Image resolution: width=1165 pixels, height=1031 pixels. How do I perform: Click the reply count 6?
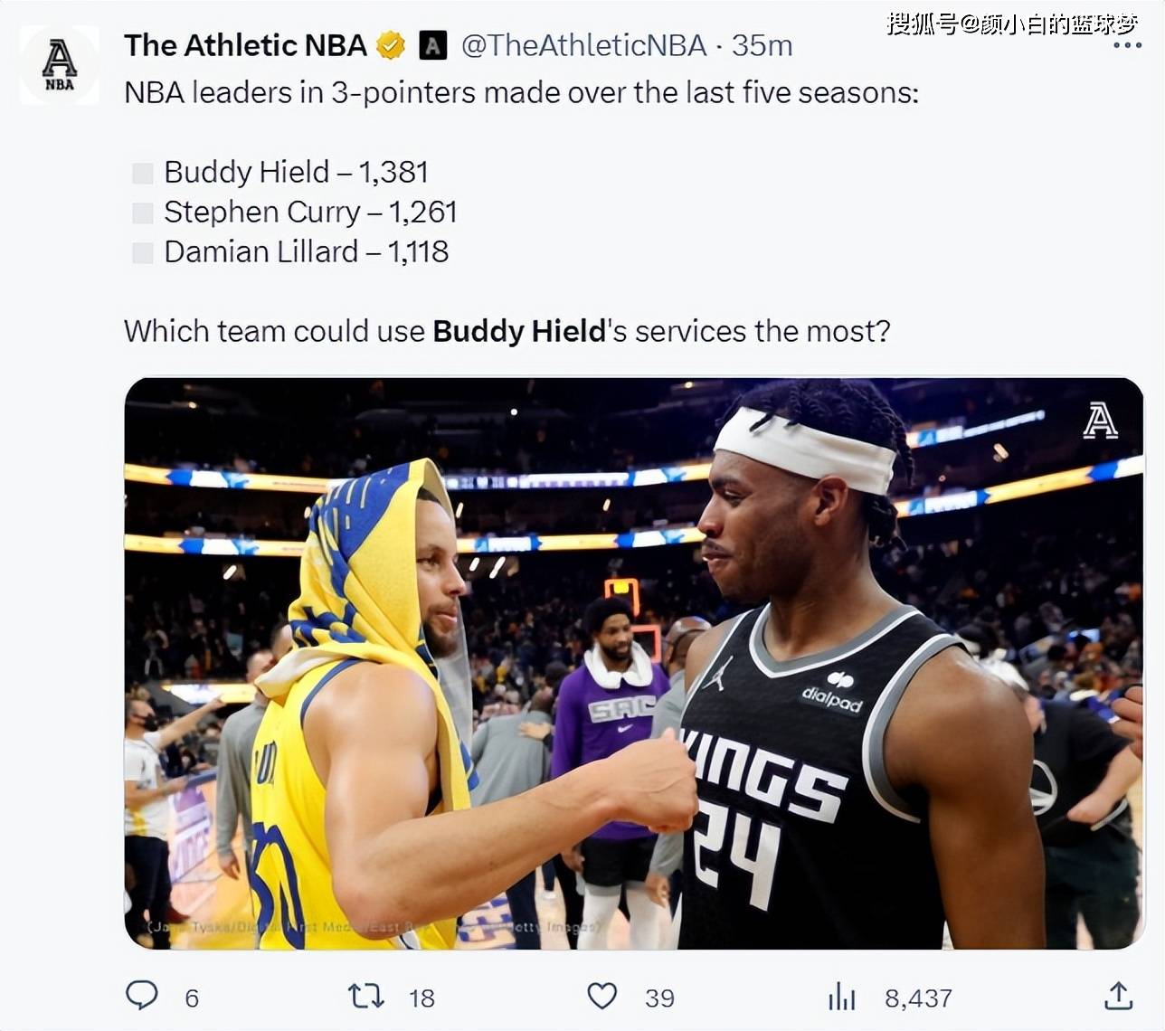point(192,998)
